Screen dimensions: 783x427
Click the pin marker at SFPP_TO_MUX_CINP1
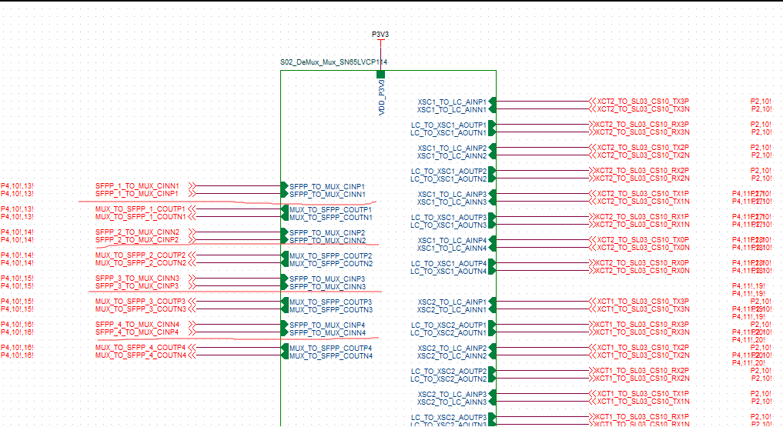point(285,186)
